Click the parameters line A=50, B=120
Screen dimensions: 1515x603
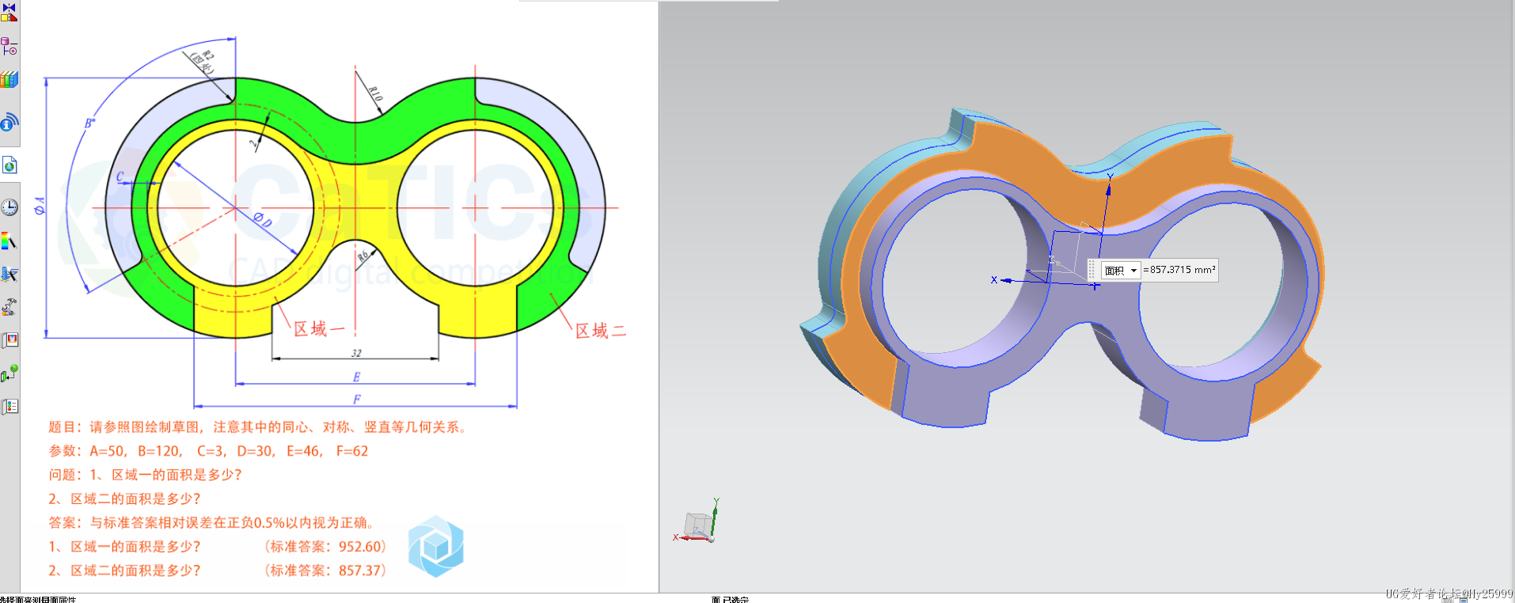(208, 451)
